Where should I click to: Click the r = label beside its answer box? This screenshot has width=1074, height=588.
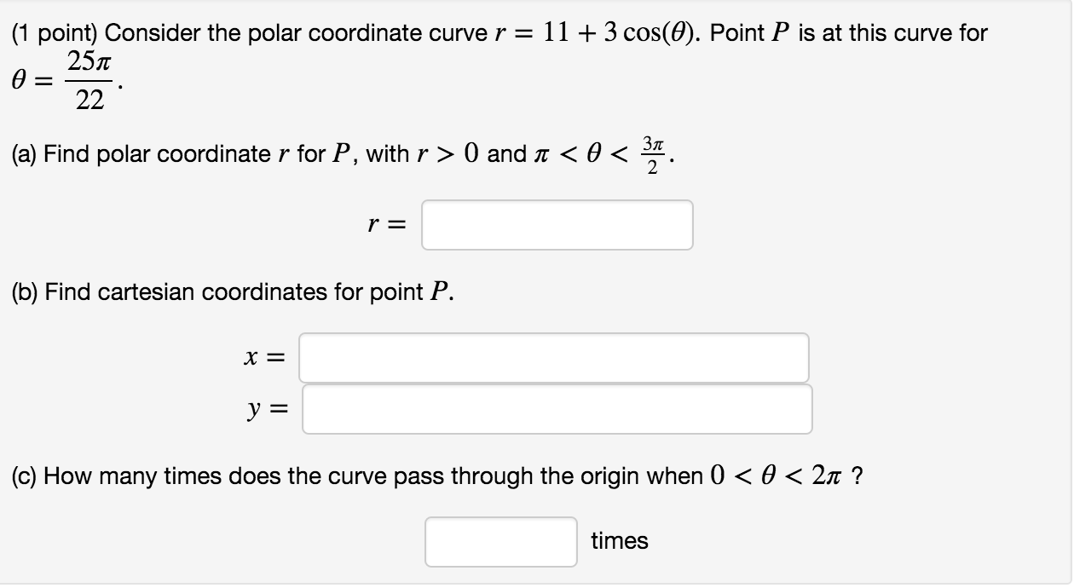click(384, 224)
